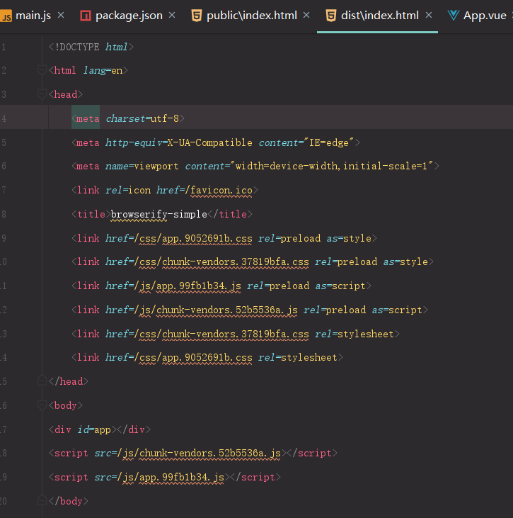Click /css/app.9052691b.css in the stylesheet link
This screenshot has height=518, width=513.
[x=193, y=358]
